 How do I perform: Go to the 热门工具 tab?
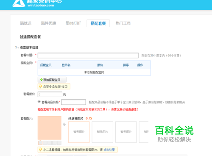[123, 23]
